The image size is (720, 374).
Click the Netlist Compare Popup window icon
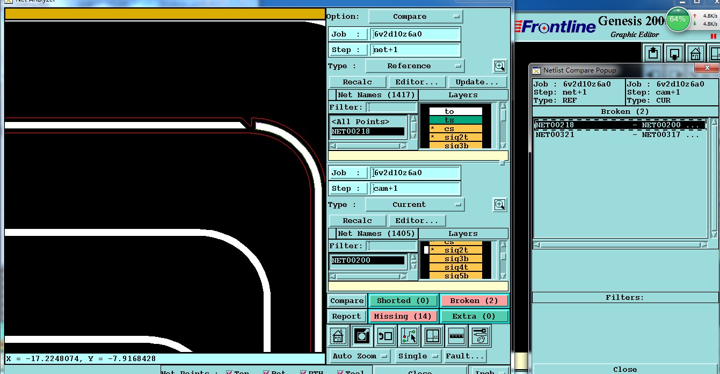[x=536, y=70]
